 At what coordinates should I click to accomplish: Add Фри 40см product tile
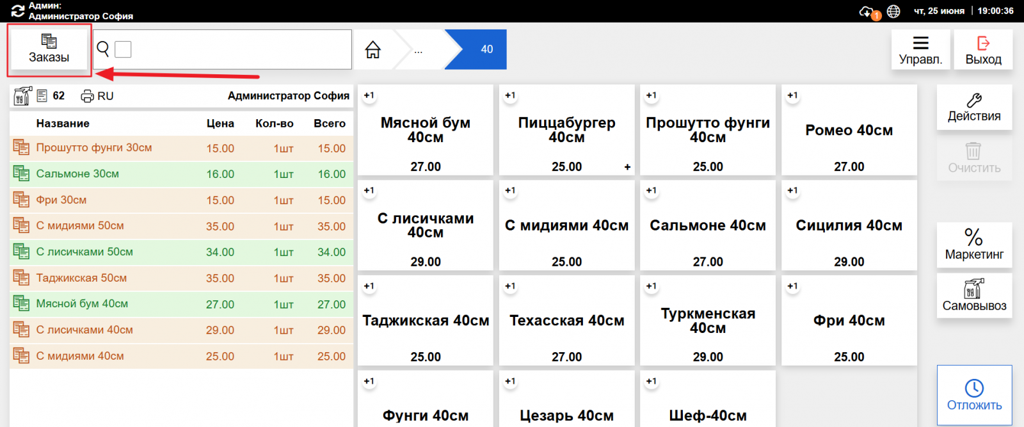[x=849, y=321]
